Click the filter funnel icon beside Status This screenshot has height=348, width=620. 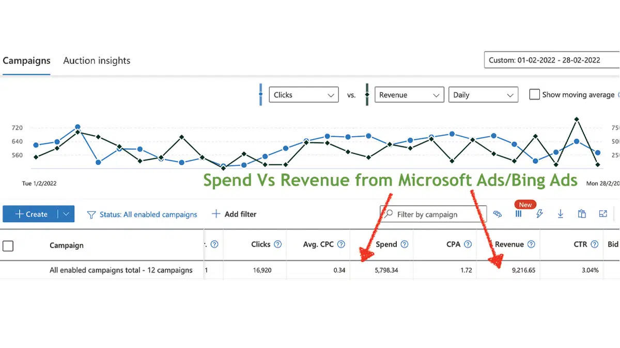tap(91, 213)
